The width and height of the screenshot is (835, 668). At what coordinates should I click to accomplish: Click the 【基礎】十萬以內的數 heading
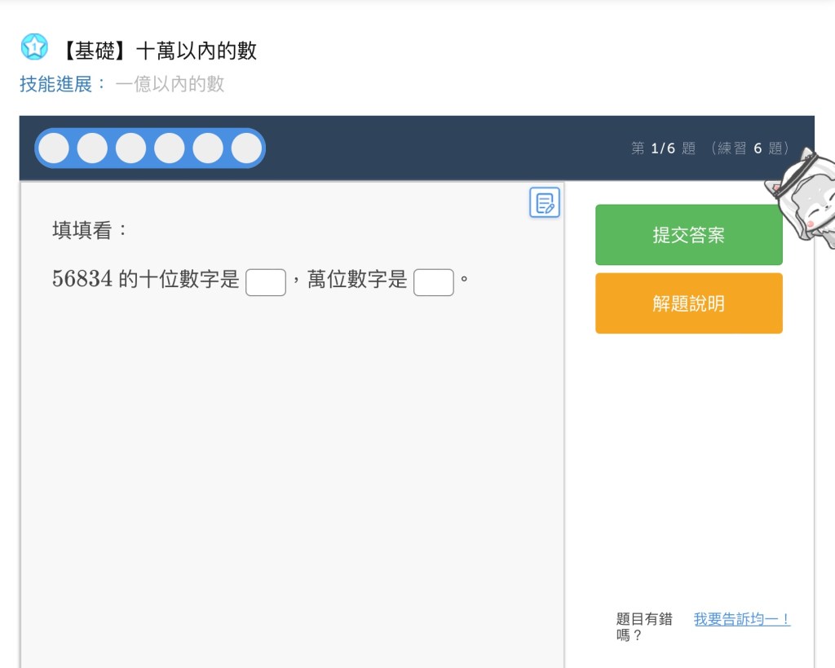tap(158, 51)
